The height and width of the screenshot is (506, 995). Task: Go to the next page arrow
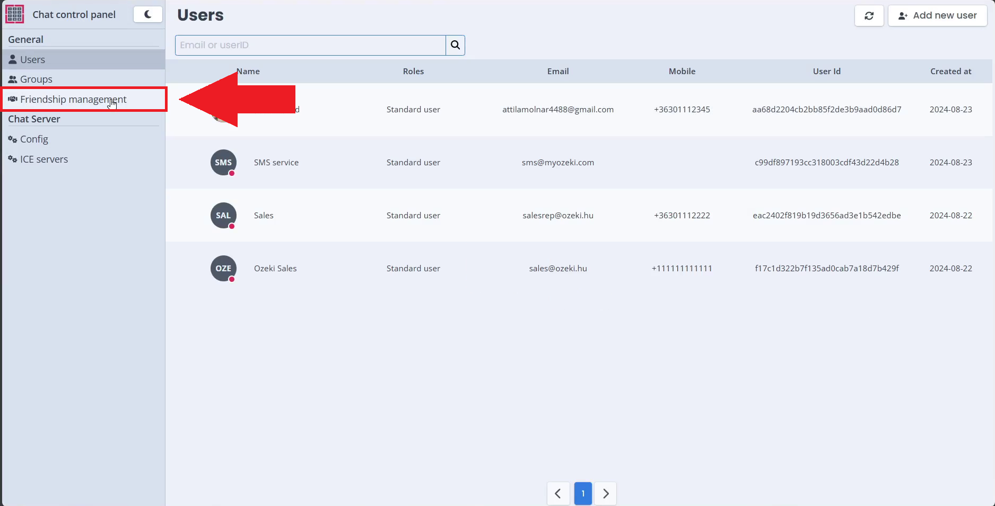pyautogui.click(x=605, y=494)
